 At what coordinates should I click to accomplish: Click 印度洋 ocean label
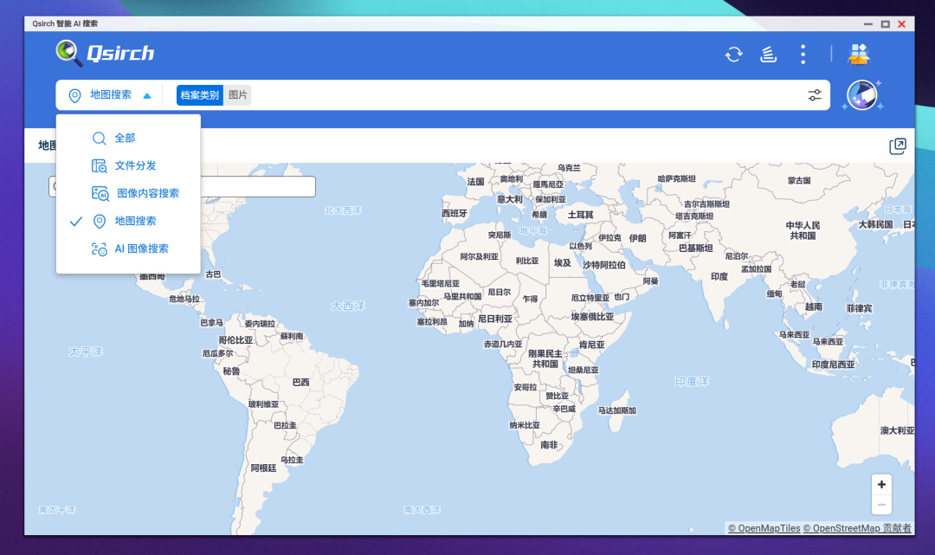coord(692,382)
